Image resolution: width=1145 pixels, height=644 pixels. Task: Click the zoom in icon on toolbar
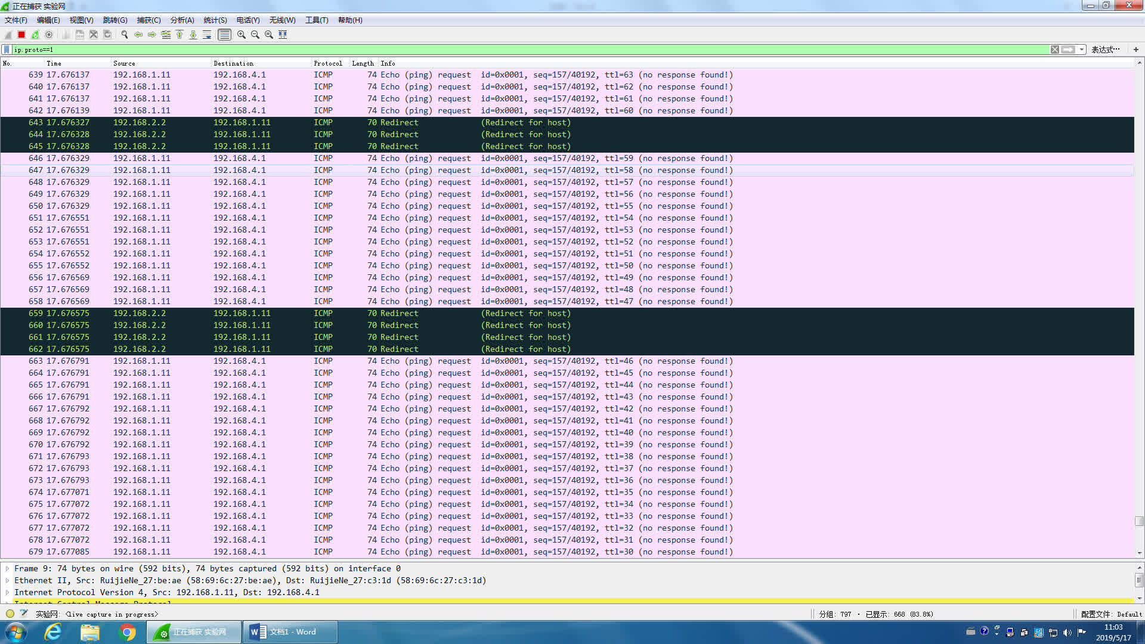(x=242, y=35)
